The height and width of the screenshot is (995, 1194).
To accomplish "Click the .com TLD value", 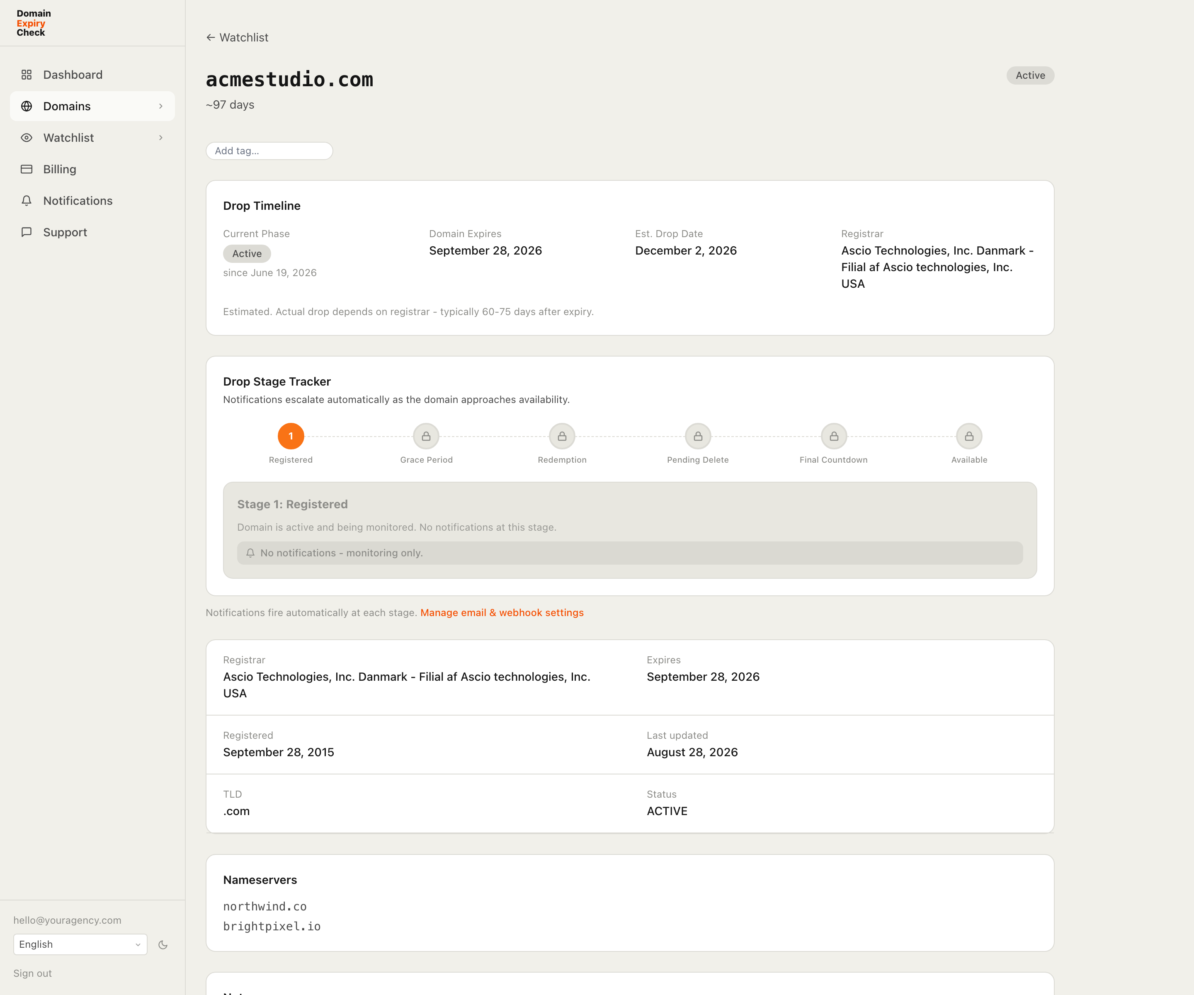I will [236, 811].
